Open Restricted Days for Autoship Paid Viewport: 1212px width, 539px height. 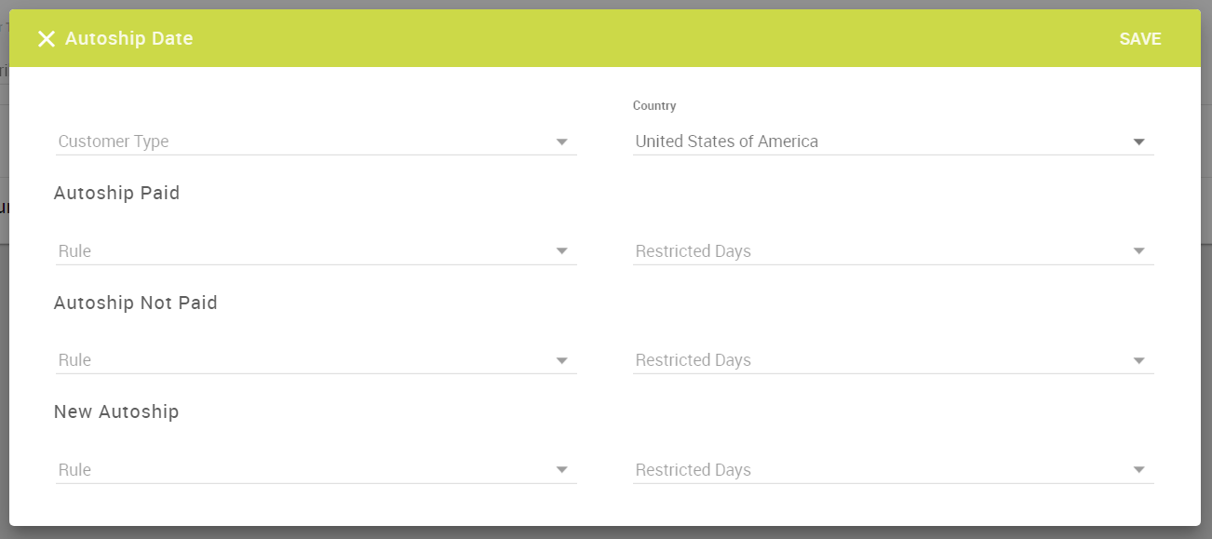(x=875, y=251)
